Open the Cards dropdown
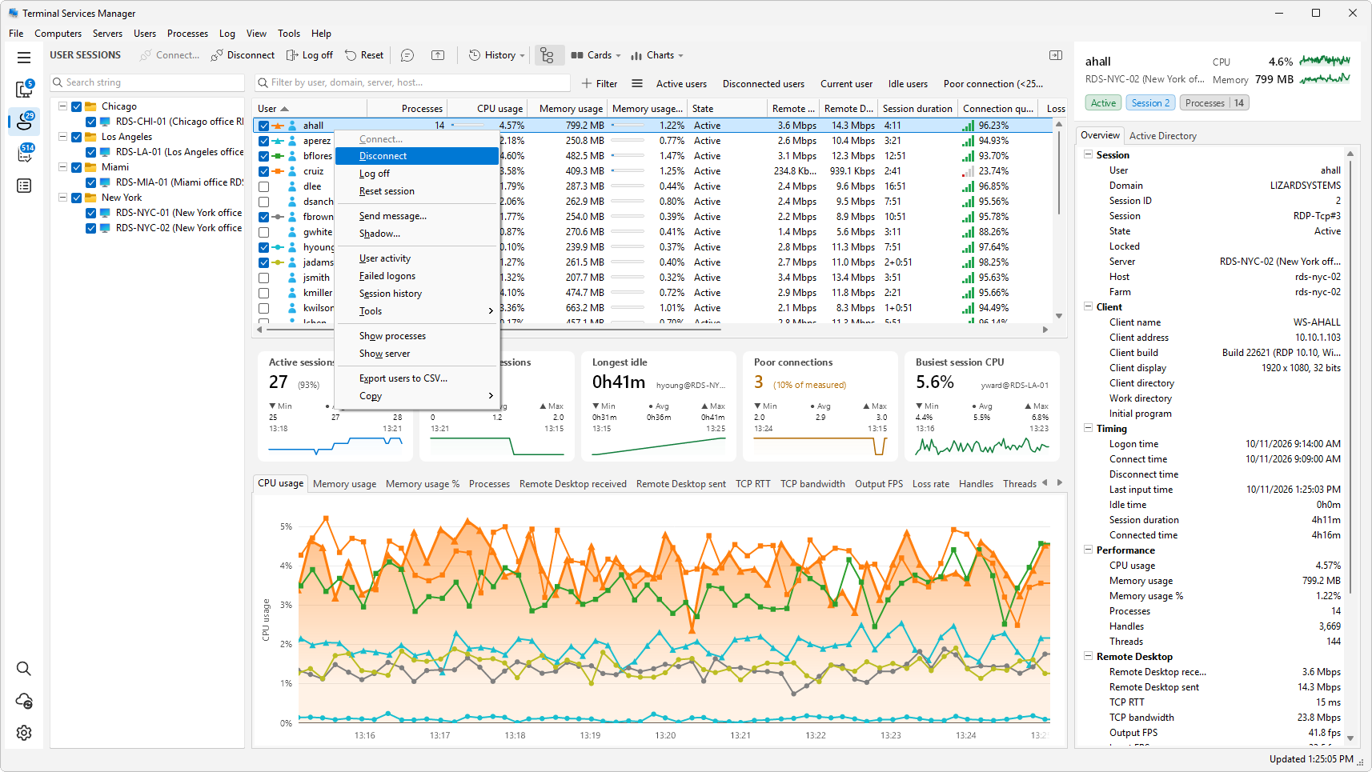Image resolution: width=1372 pixels, height=772 pixels. (596, 55)
